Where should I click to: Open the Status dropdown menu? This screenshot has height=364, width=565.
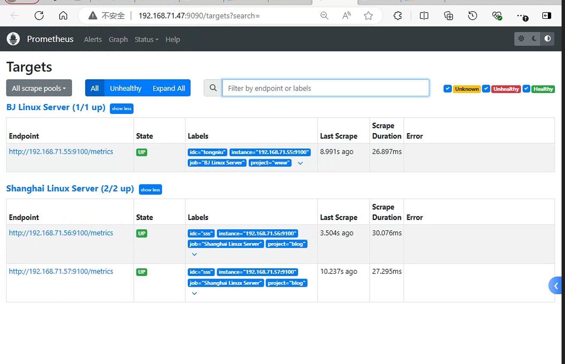[146, 39]
